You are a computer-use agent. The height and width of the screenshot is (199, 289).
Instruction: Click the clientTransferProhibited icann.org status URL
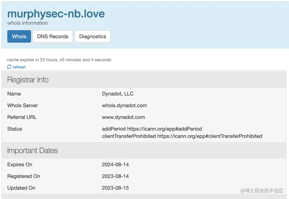coord(210,136)
